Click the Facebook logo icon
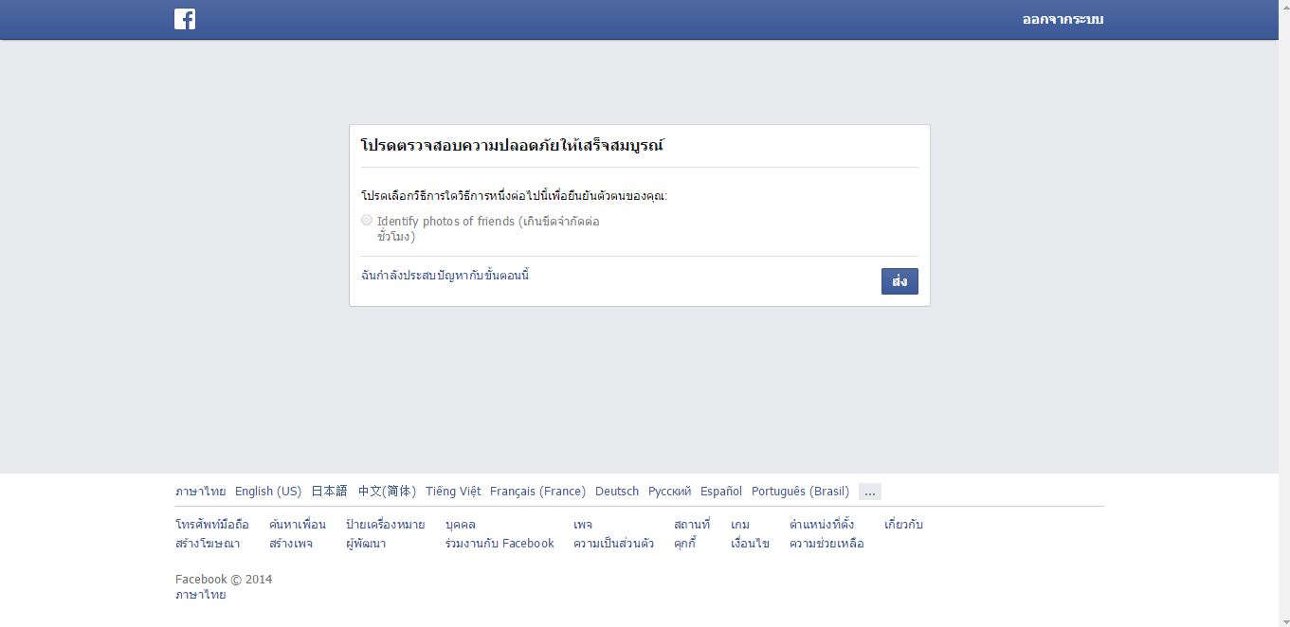The image size is (1290, 627). [185, 19]
